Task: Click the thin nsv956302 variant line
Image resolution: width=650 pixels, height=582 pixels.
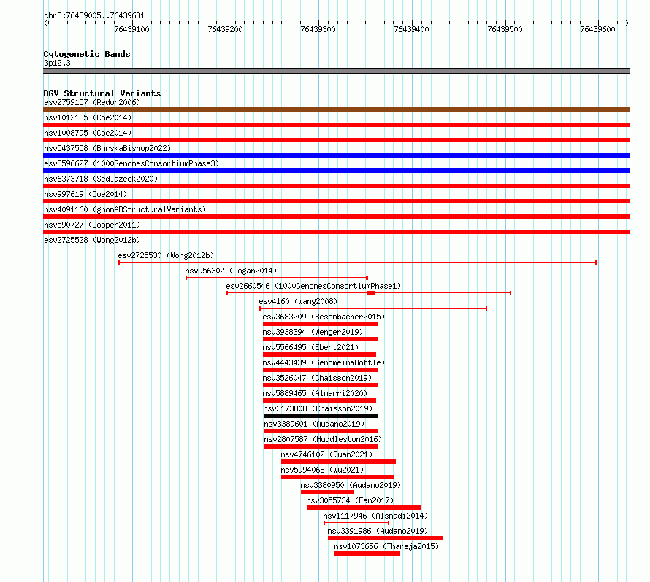Action: click(277, 278)
